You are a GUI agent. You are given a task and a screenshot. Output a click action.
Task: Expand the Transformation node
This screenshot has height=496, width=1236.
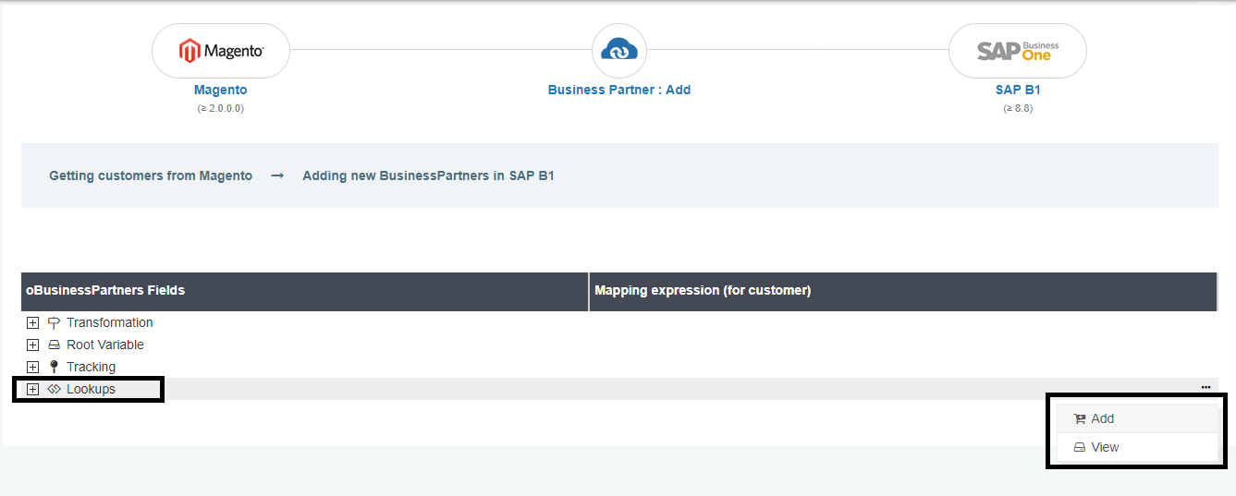(x=32, y=323)
